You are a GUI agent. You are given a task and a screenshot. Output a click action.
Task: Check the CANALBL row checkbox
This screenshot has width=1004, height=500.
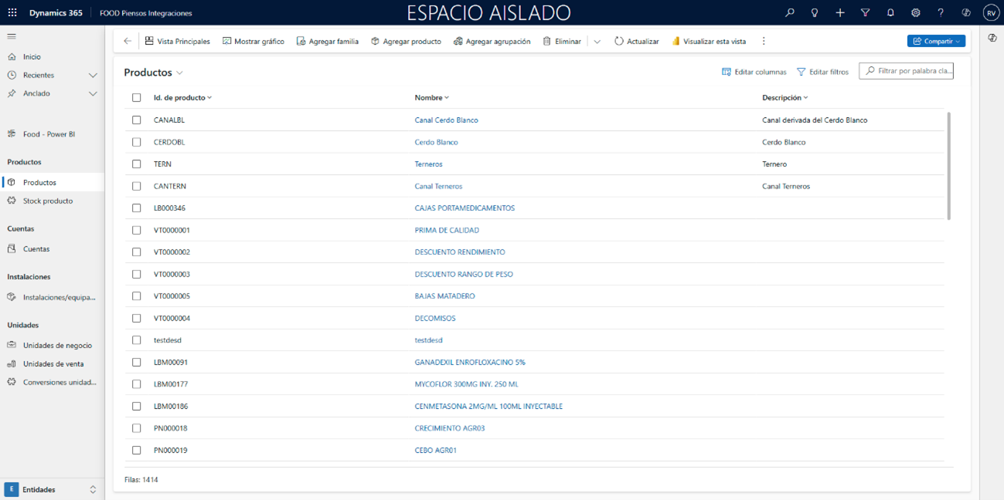point(137,120)
